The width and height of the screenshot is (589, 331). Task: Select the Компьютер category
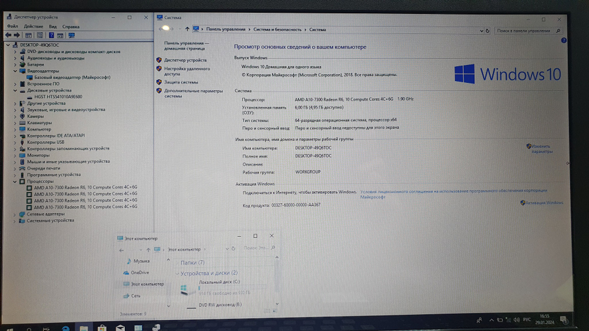pos(39,129)
